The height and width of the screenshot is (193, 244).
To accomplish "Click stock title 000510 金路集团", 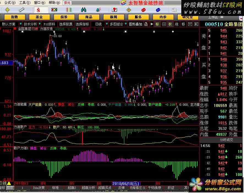I will 224,24.
